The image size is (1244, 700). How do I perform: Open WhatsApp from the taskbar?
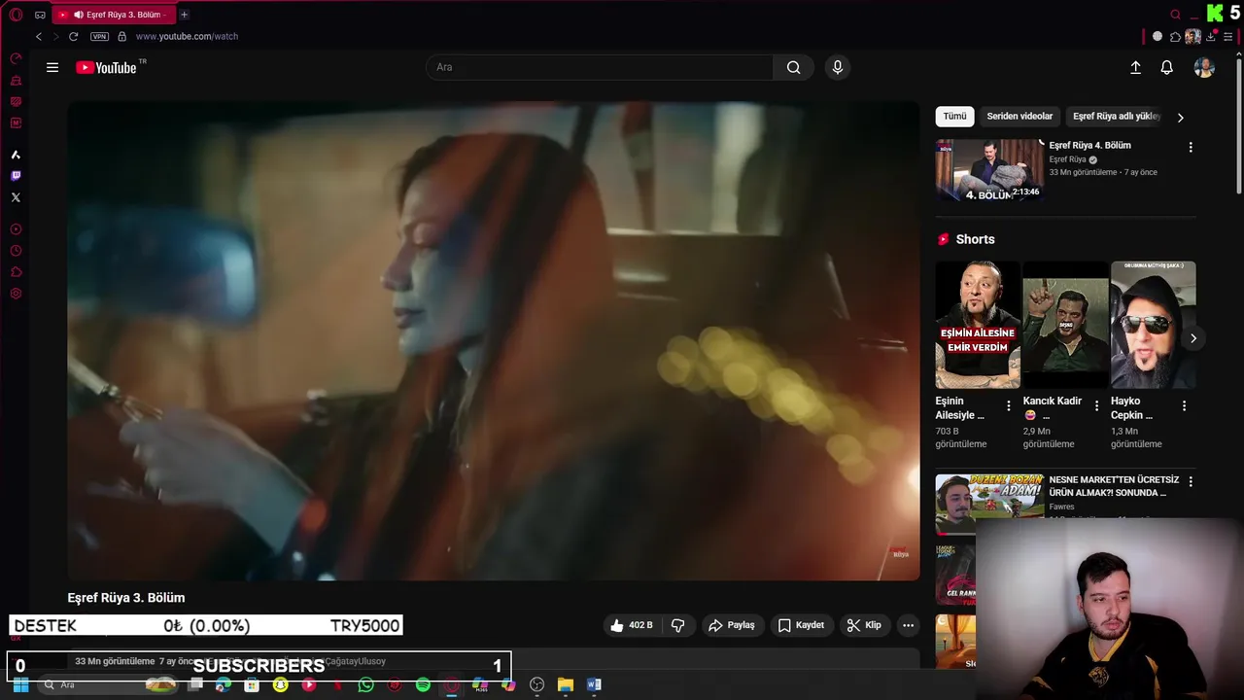pyautogui.click(x=365, y=684)
